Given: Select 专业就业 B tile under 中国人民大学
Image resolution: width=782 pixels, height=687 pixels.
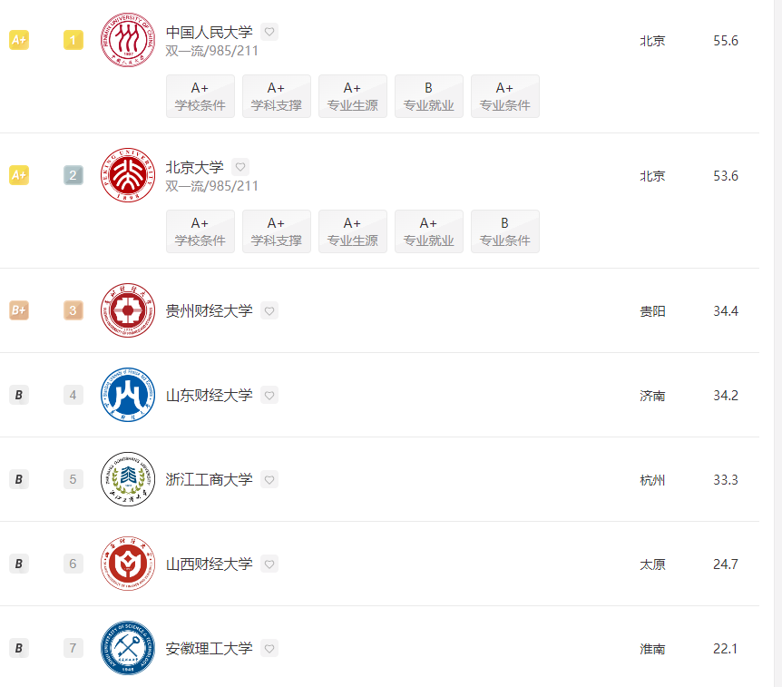Looking at the screenshot, I should tap(429, 96).
